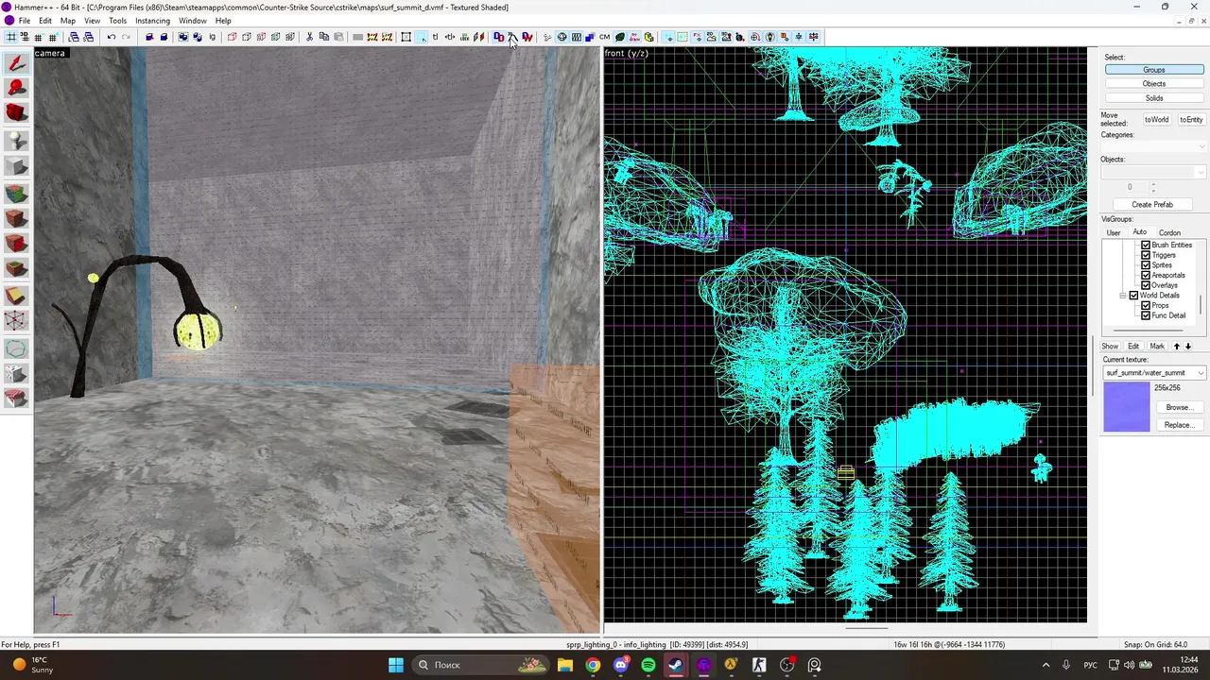Screen dimensions: 1210x680
Task: Toggle the World Details checkbox
Action: click(x=1134, y=296)
